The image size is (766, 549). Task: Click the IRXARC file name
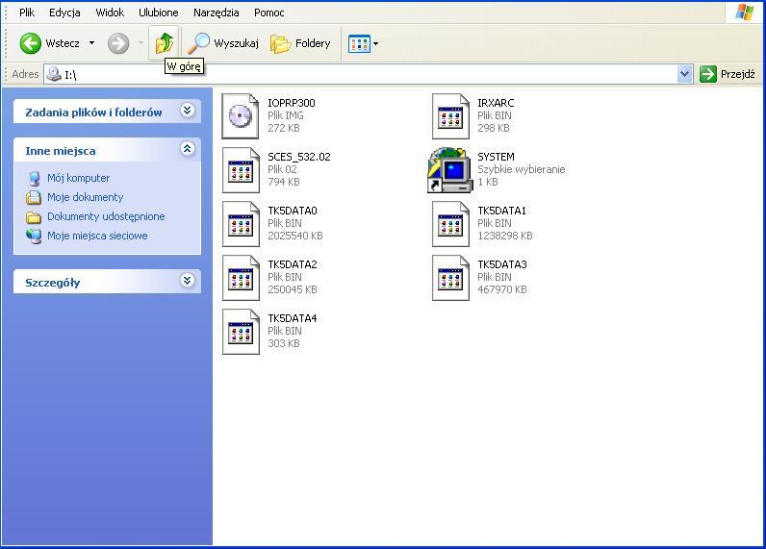(x=496, y=103)
